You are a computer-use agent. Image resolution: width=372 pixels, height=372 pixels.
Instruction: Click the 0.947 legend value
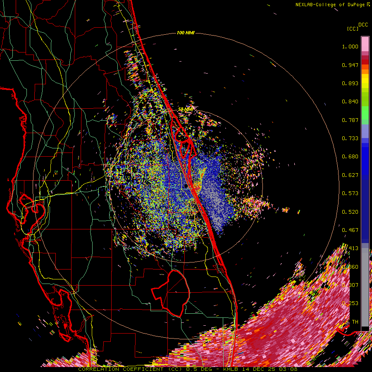350,65
